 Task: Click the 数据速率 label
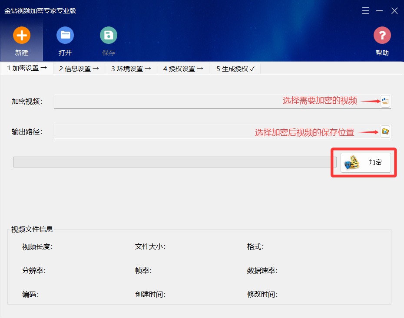point(262,270)
